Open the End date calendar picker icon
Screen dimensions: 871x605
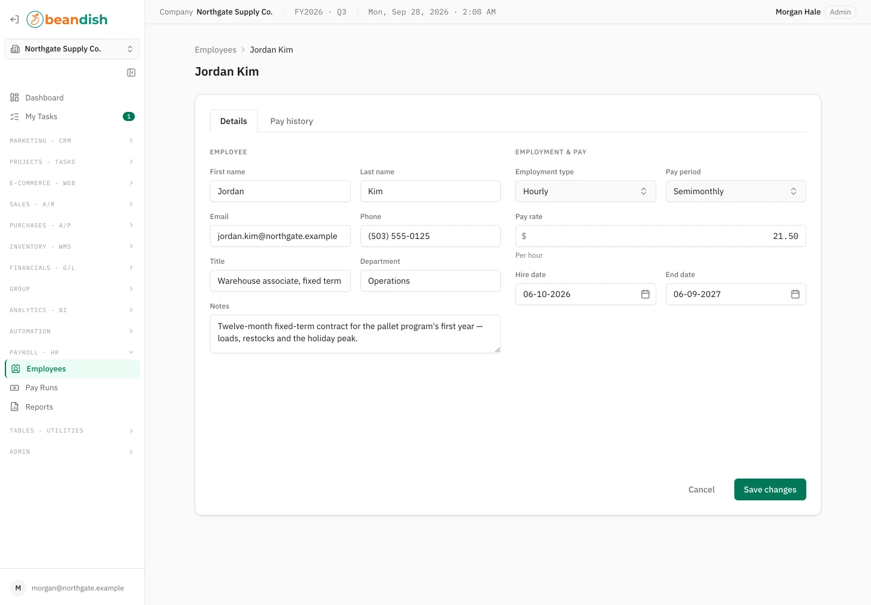tap(795, 294)
